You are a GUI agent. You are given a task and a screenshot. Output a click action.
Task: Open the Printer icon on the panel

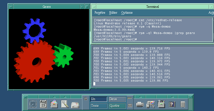coord(140,104)
